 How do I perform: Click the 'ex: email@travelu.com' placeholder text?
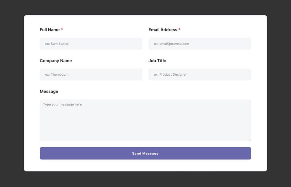[171, 44]
